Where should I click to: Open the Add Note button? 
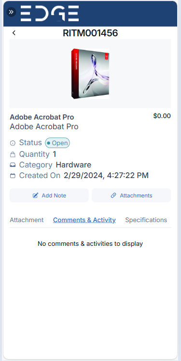pos(49,196)
